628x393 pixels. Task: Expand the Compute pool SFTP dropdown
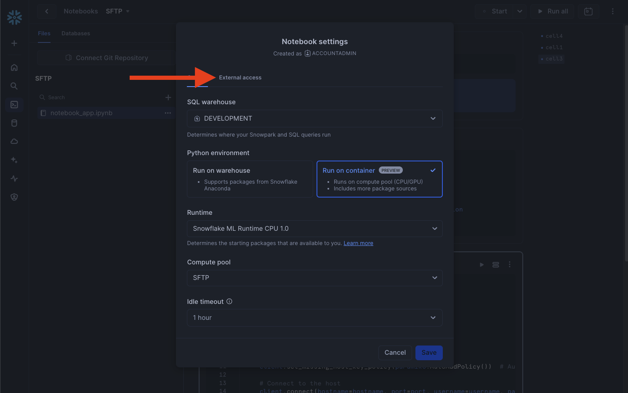tap(314, 278)
